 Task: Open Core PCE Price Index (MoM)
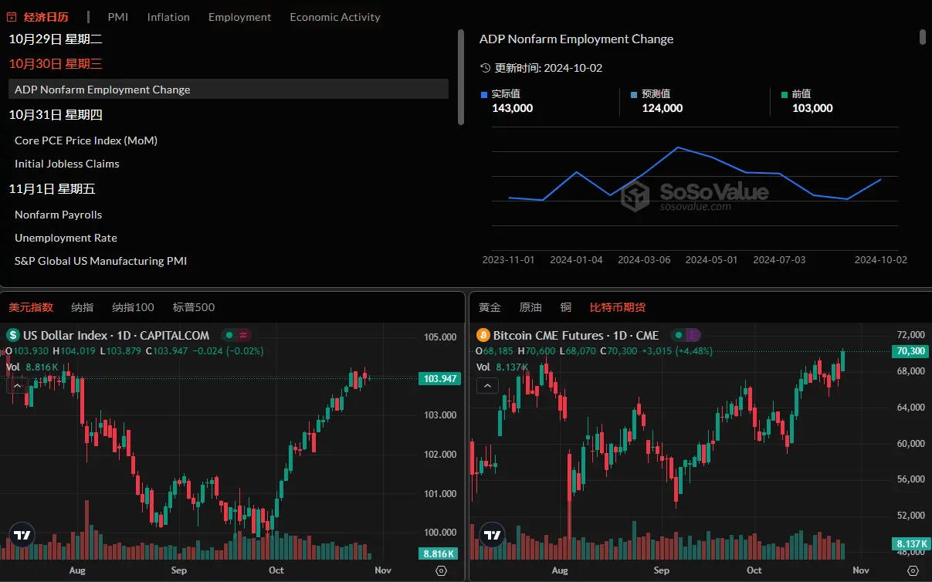tap(86, 140)
